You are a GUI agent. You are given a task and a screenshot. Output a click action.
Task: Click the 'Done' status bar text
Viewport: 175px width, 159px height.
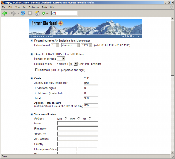[x=4, y=156]
